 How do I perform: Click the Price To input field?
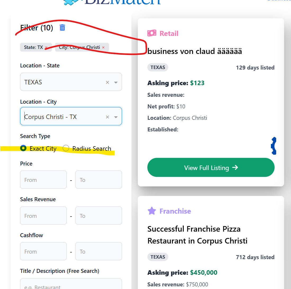(98, 180)
